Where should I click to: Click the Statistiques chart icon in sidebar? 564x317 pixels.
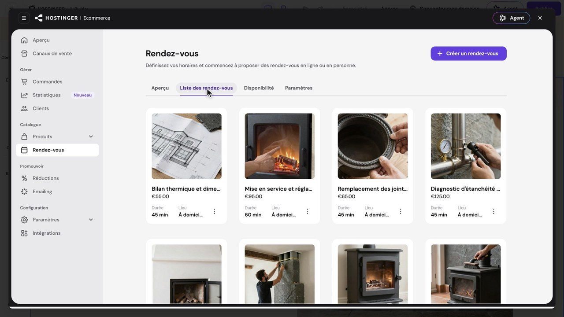(x=24, y=95)
